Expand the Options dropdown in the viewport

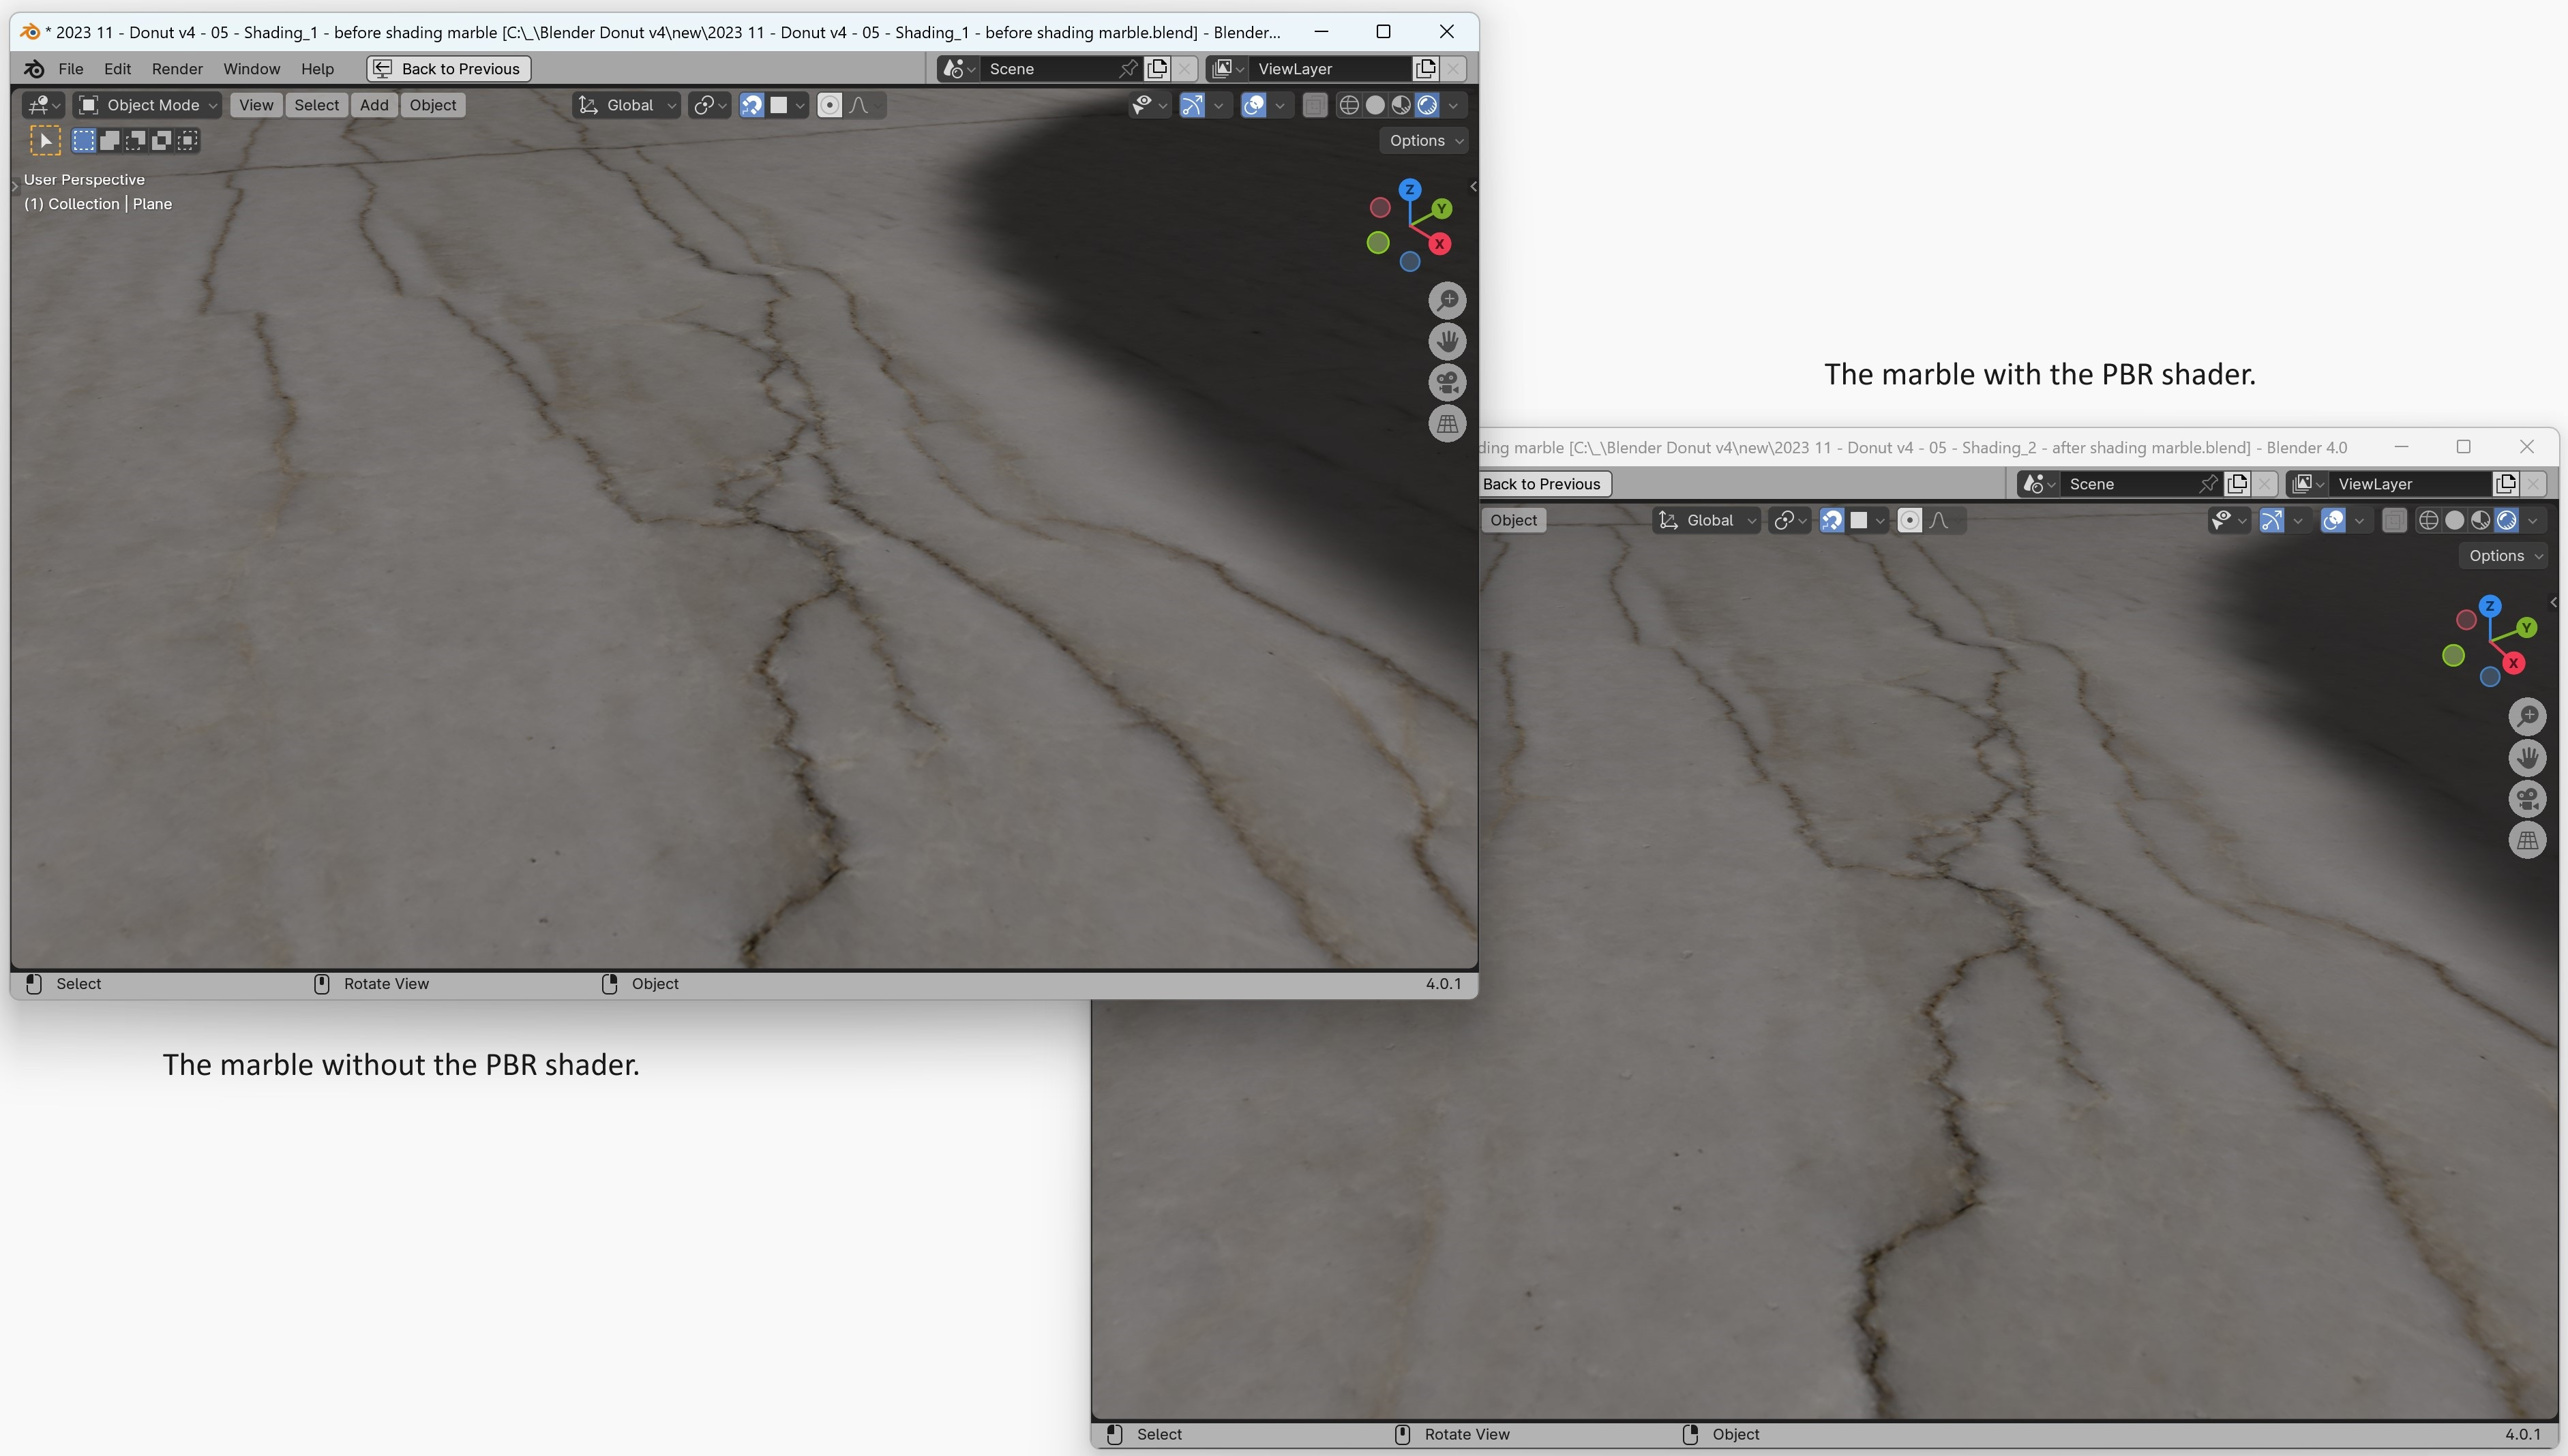click(1422, 140)
